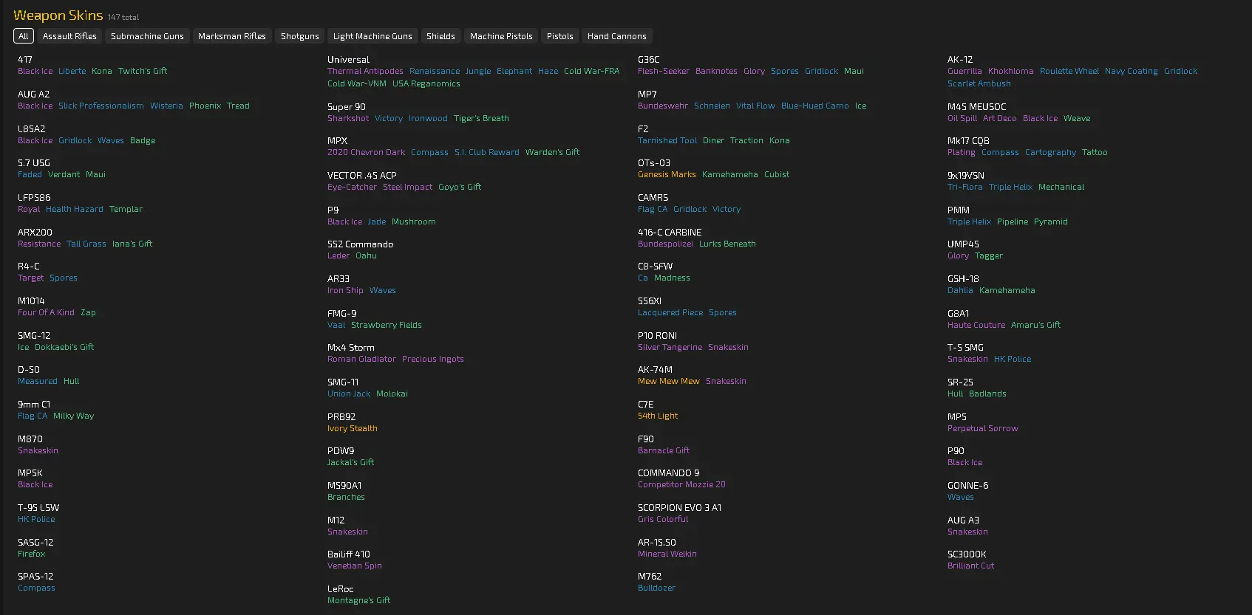Open the Genesis Marks skin under OTs-03
This screenshot has height=615, width=1252.
tap(667, 174)
